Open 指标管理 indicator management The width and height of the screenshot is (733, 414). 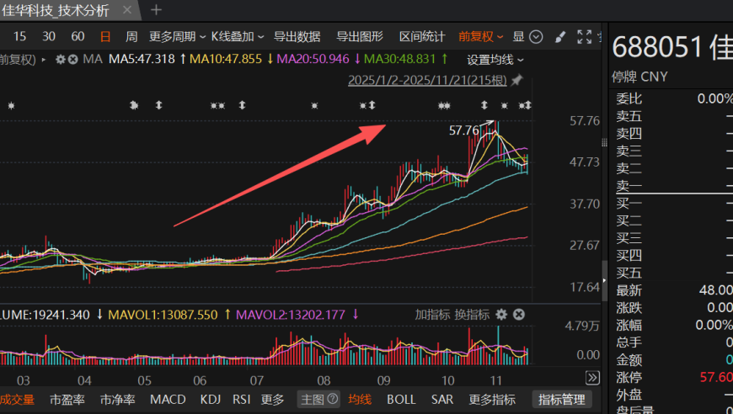561,400
